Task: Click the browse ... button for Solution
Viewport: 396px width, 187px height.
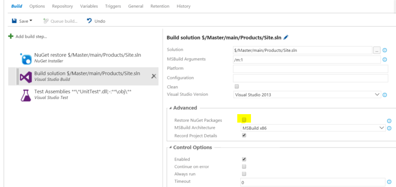Action: (x=376, y=50)
